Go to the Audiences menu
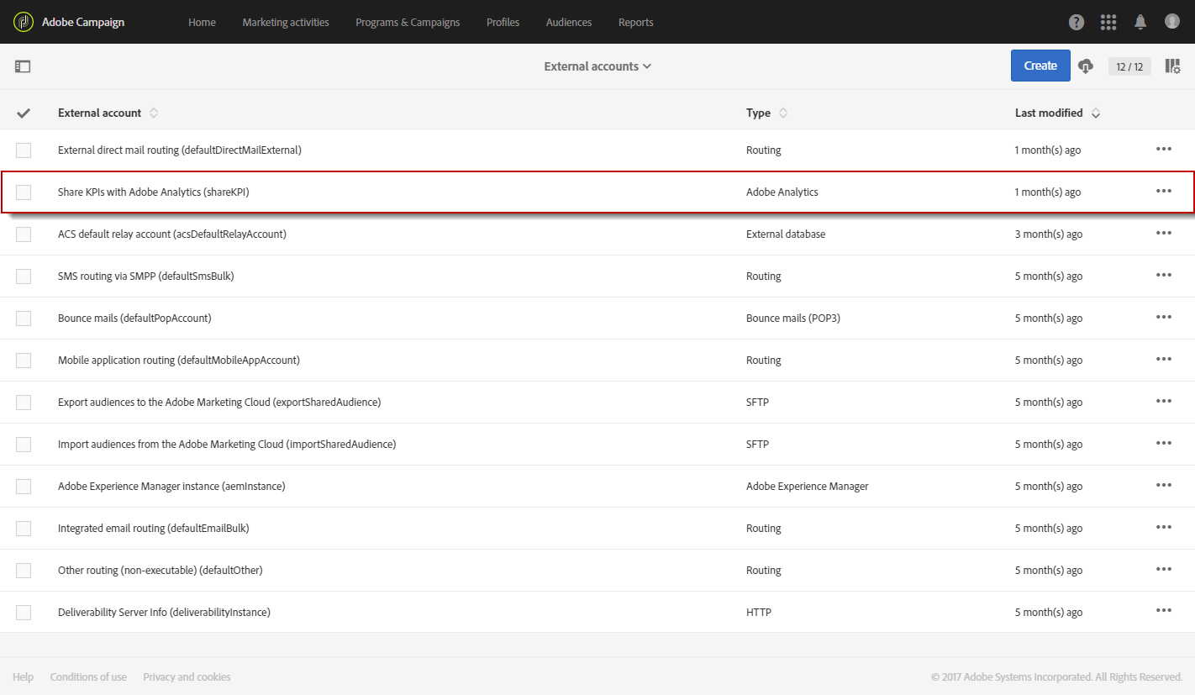Image resolution: width=1195 pixels, height=695 pixels. [x=569, y=22]
